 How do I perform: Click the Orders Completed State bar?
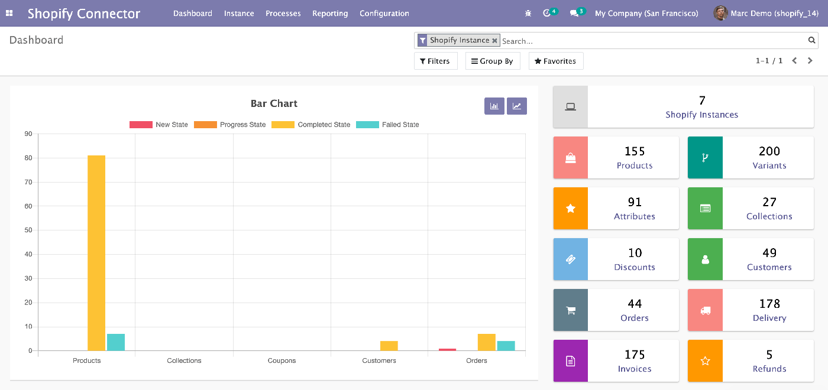[487, 342]
